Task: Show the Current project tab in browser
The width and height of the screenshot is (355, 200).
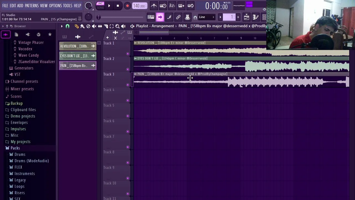Action: pos(16,34)
